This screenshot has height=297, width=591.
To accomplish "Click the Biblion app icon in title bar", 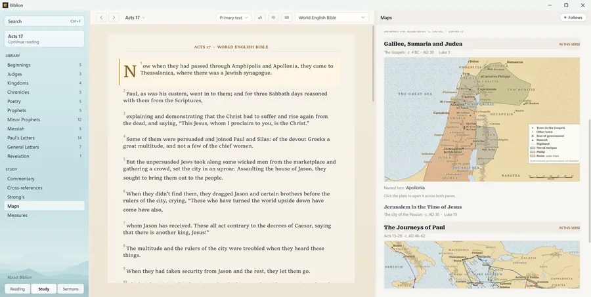I will [5, 5].
